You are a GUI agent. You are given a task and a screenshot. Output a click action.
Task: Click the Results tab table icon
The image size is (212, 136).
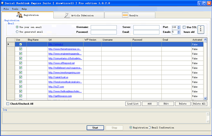[125, 15]
